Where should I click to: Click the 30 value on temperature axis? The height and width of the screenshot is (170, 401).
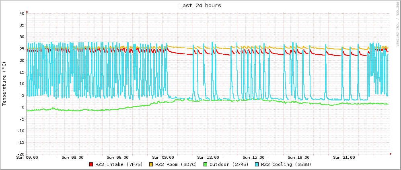[22, 37]
